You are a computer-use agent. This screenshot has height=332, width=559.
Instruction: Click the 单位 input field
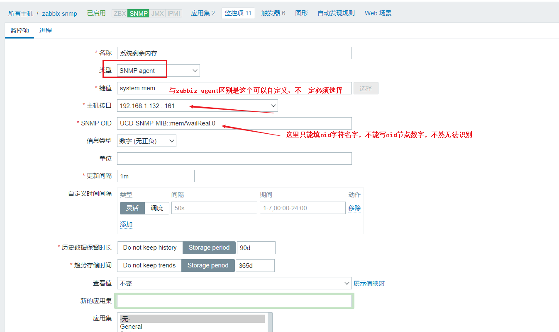tap(234, 159)
